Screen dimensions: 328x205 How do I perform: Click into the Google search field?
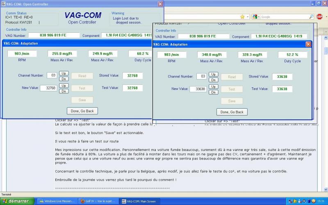click(x=285, y=17)
